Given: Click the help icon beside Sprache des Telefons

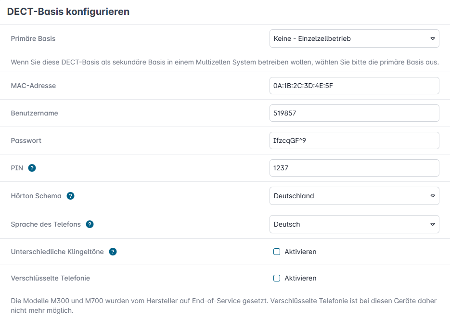Looking at the screenshot, I should click(90, 224).
